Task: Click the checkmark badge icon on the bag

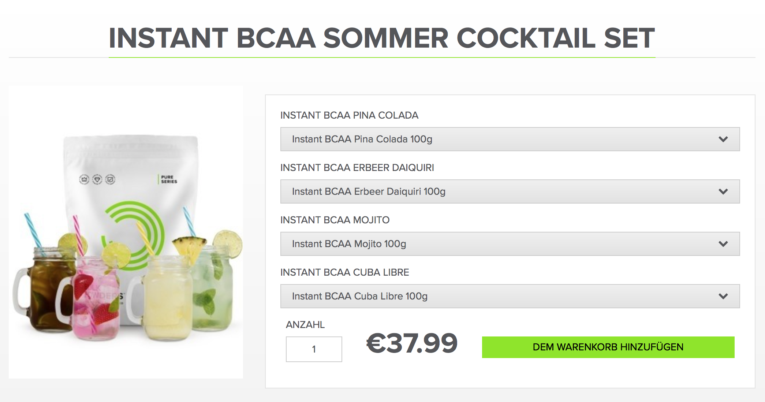Action: pos(110,179)
